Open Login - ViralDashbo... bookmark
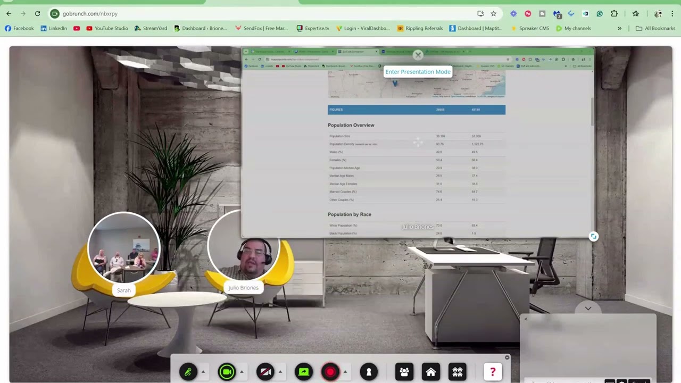Image resolution: width=681 pixels, height=383 pixels. pos(363,28)
